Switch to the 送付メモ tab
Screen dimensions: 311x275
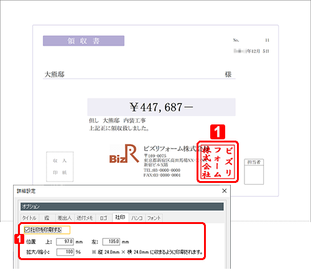[x=85, y=218]
